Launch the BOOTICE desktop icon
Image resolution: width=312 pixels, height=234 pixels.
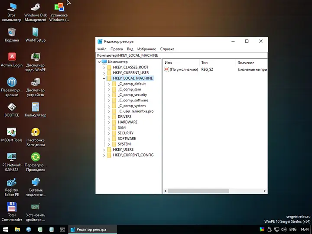(x=12, y=110)
